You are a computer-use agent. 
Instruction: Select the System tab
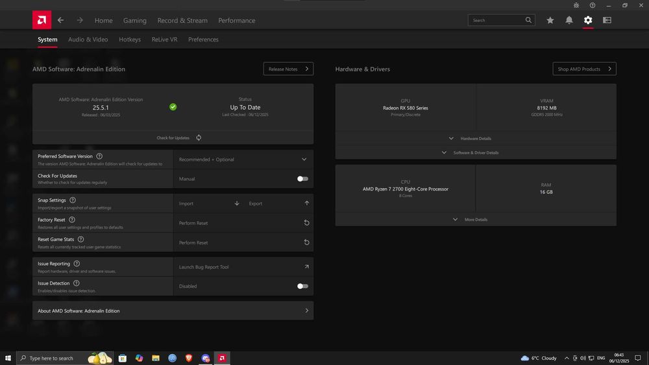pos(47,40)
